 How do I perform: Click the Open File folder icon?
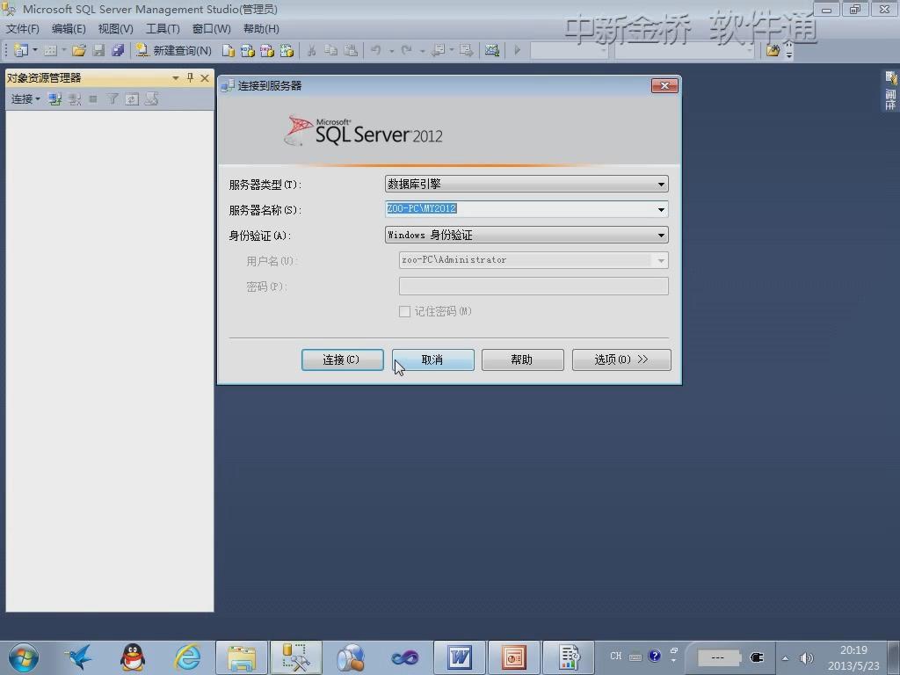(x=78, y=50)
